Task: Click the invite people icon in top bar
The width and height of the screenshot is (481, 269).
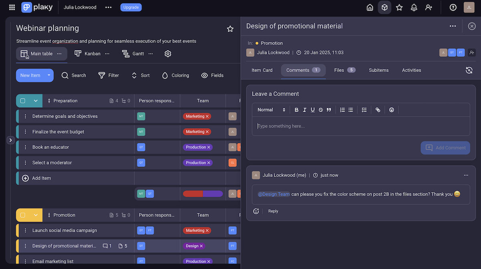Action: (x=428, y=7)
